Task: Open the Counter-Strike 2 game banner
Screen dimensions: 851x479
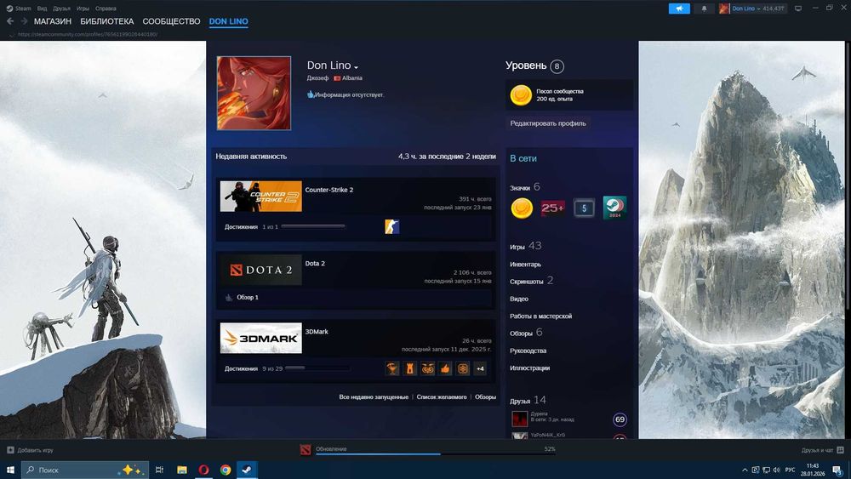Action: 261,196
